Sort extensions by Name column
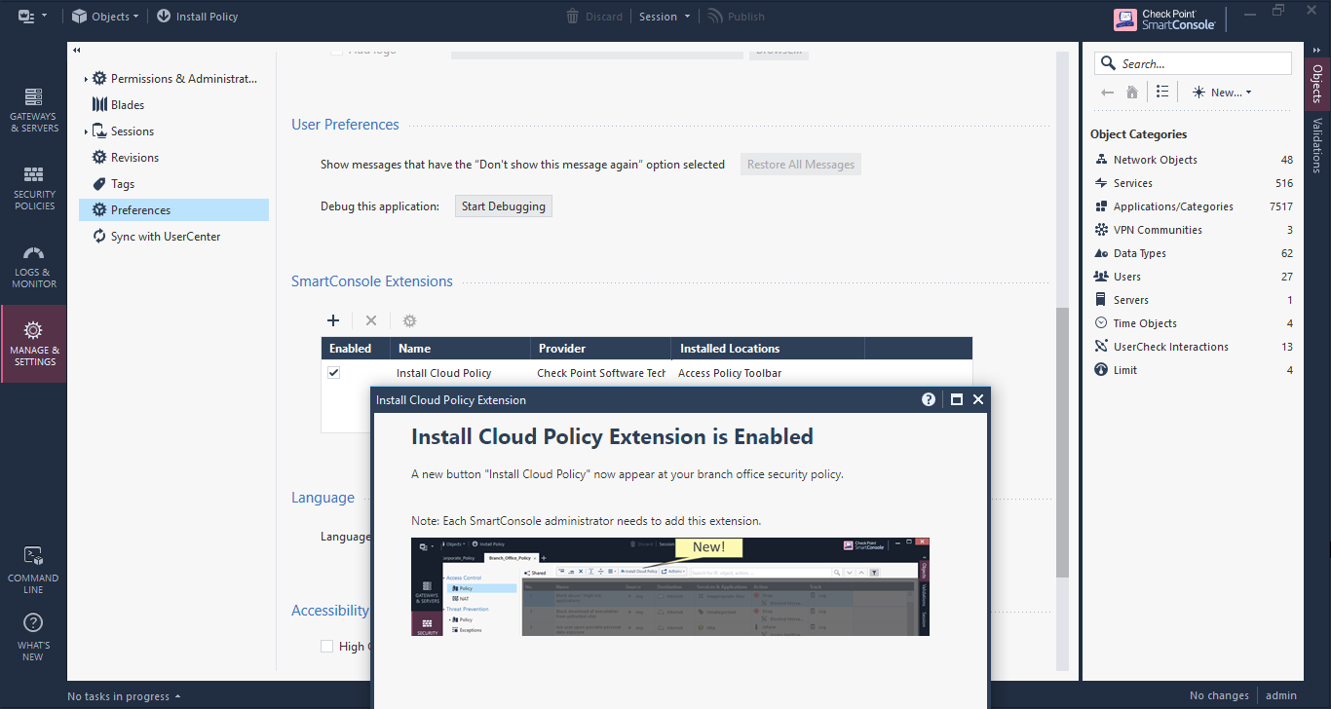Screen dimensions: 1331x709 point(460,349)
